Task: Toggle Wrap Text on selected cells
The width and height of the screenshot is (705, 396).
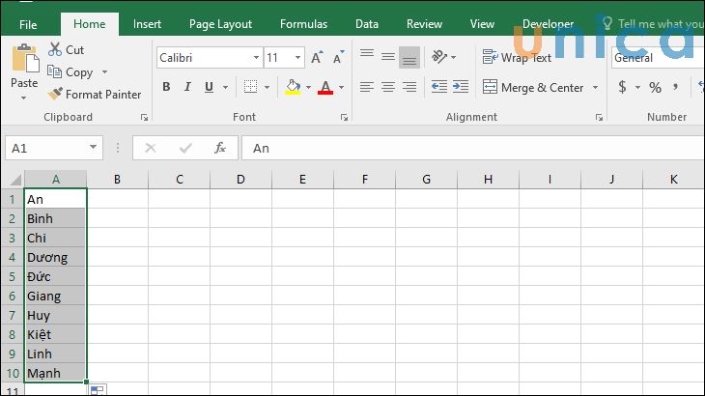Action: [x=517, y=58]
